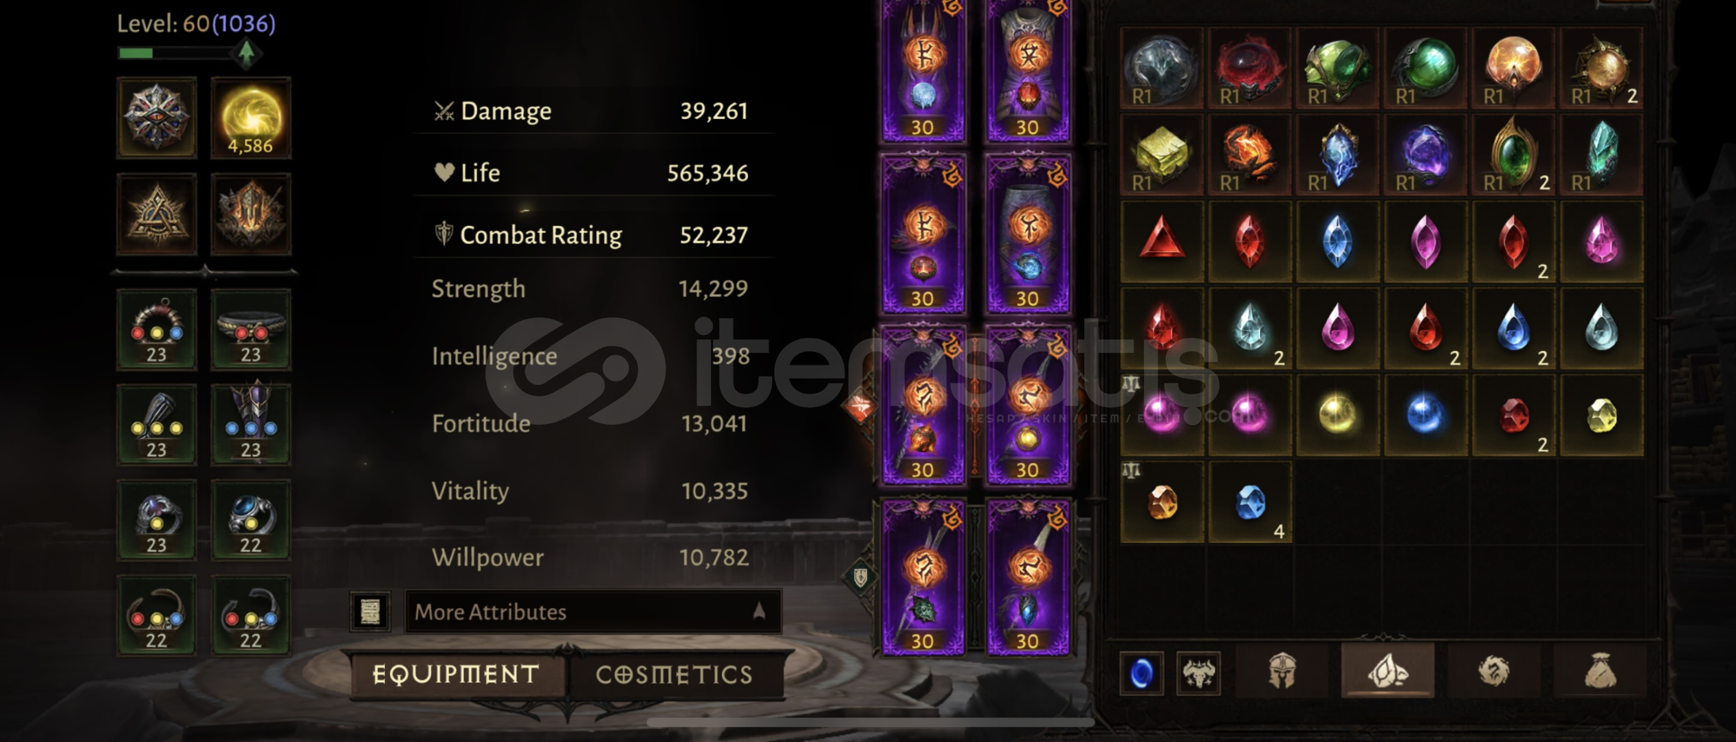Open the resonance orb showing 4,586
This screenshot has width=1736, height=742.
(x=250, y=118)
